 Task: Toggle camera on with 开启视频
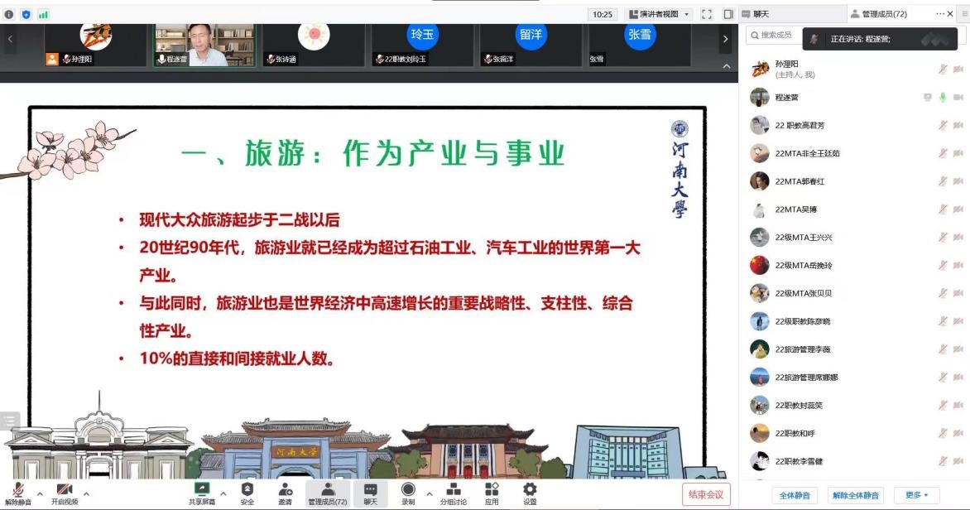(64, 490)
